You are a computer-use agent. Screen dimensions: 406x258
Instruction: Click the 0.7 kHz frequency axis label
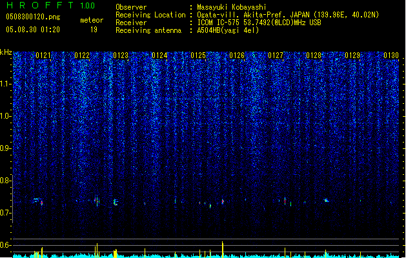coord(6,213)
